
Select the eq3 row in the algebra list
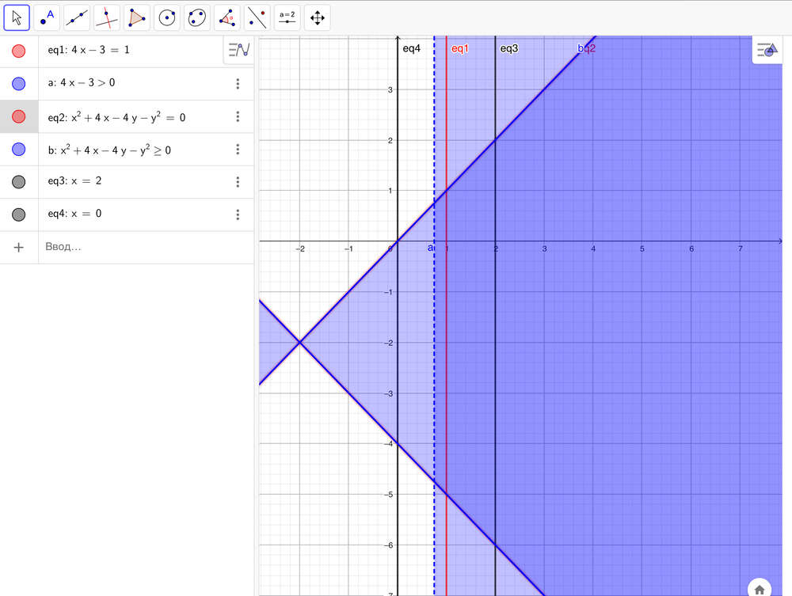click(x=127, y=182)
